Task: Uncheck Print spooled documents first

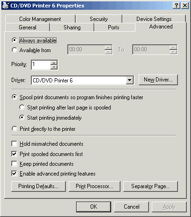Action: tap(14, 154)
